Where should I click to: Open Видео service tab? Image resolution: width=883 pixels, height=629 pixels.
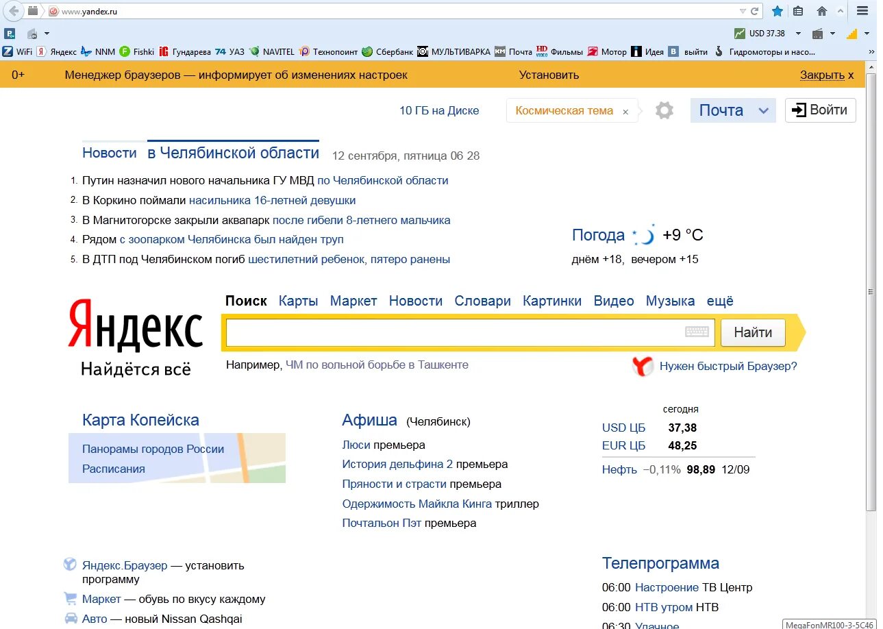[614, 301]
